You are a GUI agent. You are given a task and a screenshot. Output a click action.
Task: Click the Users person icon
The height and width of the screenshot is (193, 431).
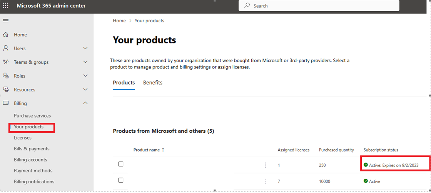[x=6, y=48]
